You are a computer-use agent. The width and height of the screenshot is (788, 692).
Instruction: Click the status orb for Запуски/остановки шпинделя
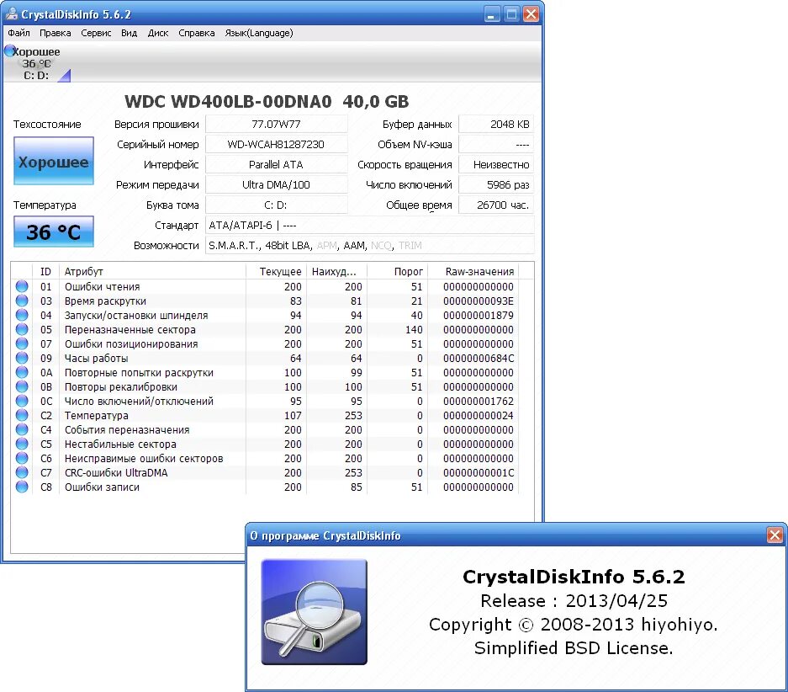point(22,315)
